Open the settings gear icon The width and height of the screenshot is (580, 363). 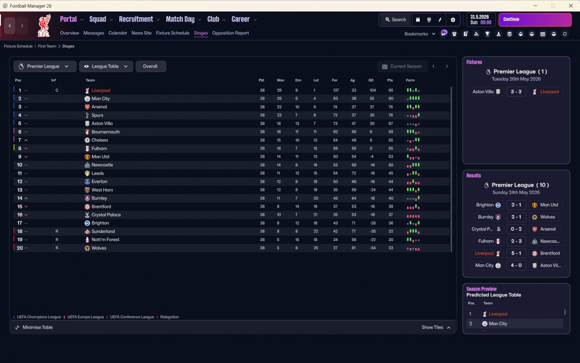coord(453,19)
